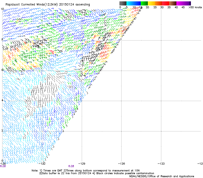Screen dimensions: 203x178
Task: Click the date text '20150124 ascending'
Action: [74, 5]
